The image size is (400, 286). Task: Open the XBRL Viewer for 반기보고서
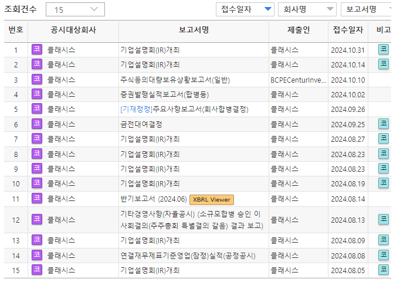click(x=212, y=200)
